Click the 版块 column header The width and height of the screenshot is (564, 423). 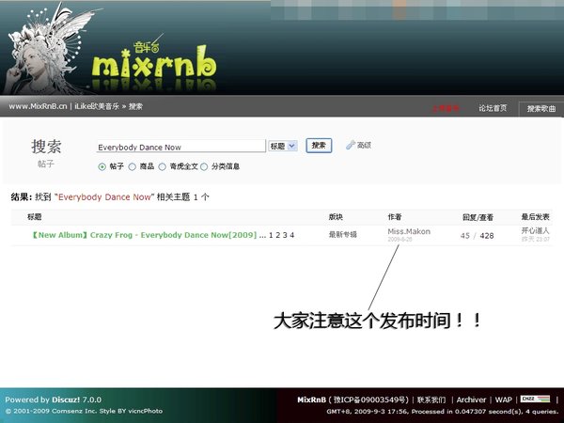pos(336,216)
